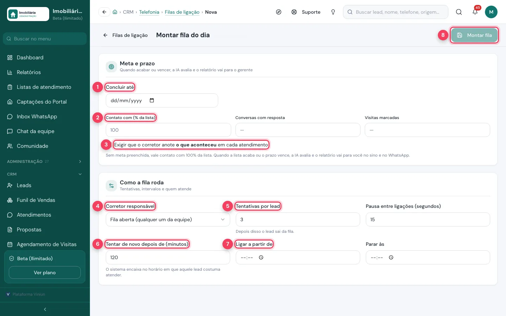The width and height of the screenshot is (506, 316).
Task: Click the Dashboard grid icon in sidebar
Action: (x=10, y=58)
